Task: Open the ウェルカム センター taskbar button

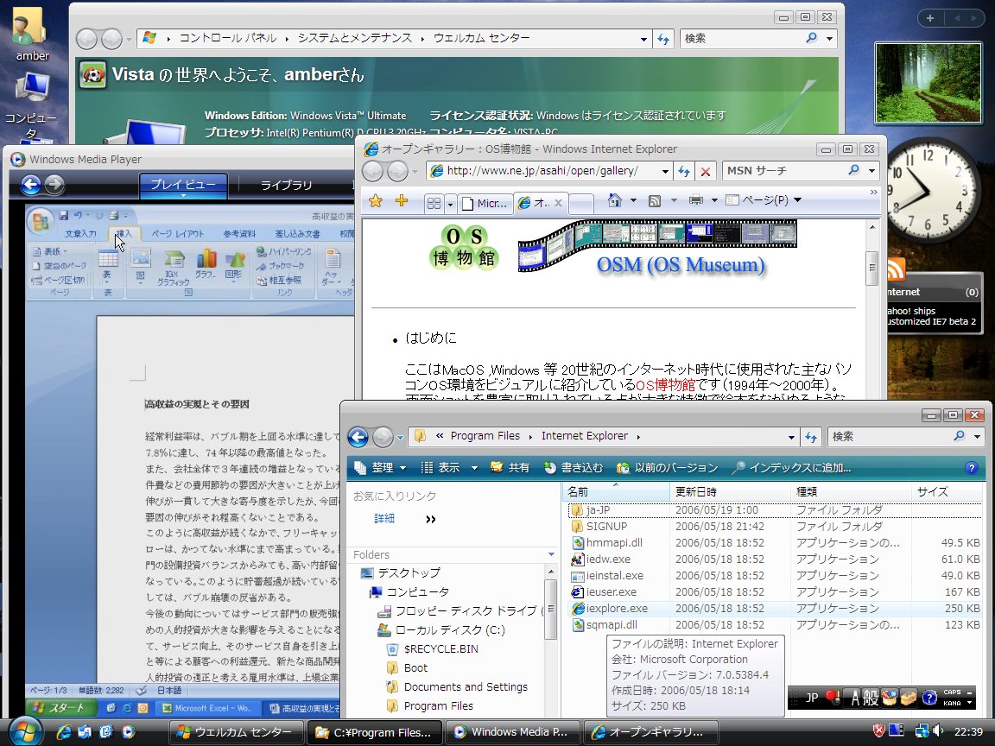Action: [236, 732]
